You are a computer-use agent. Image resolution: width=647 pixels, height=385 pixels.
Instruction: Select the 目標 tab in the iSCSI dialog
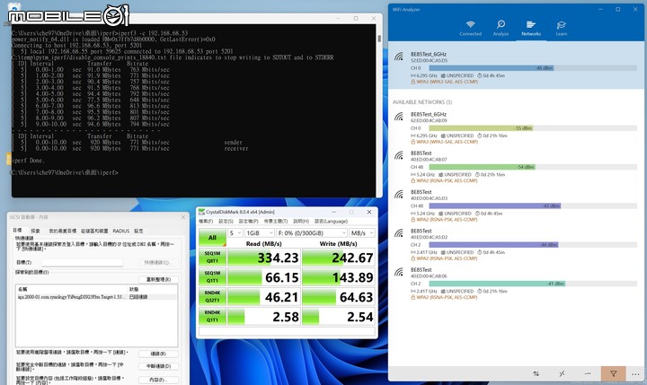click(17, 231)
